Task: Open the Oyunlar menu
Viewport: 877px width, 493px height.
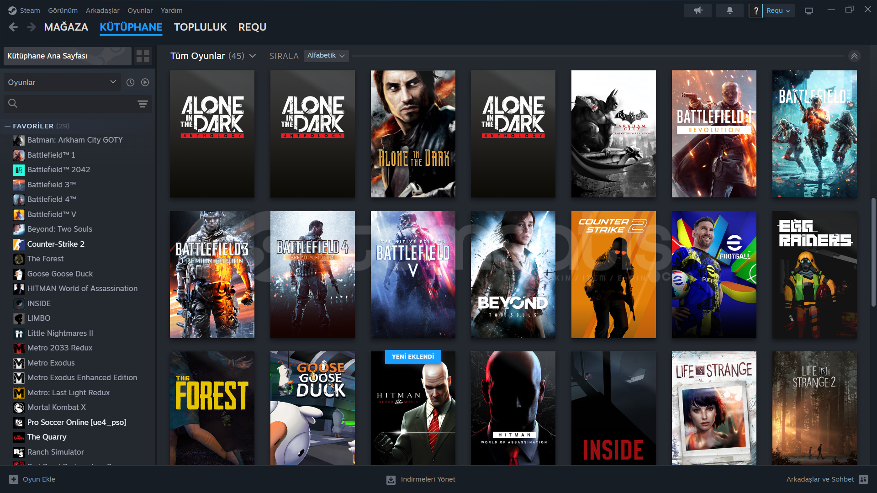Action: 140,11
